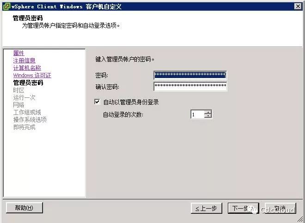Click the 密码 password field

[190, 75]
